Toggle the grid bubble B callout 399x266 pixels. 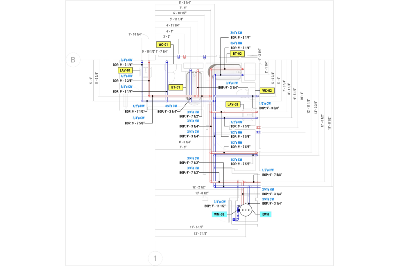pos(74,60)
